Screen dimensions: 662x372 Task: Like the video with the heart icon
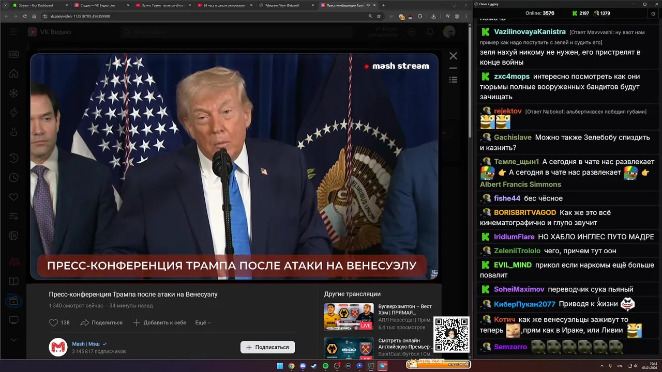53,322
